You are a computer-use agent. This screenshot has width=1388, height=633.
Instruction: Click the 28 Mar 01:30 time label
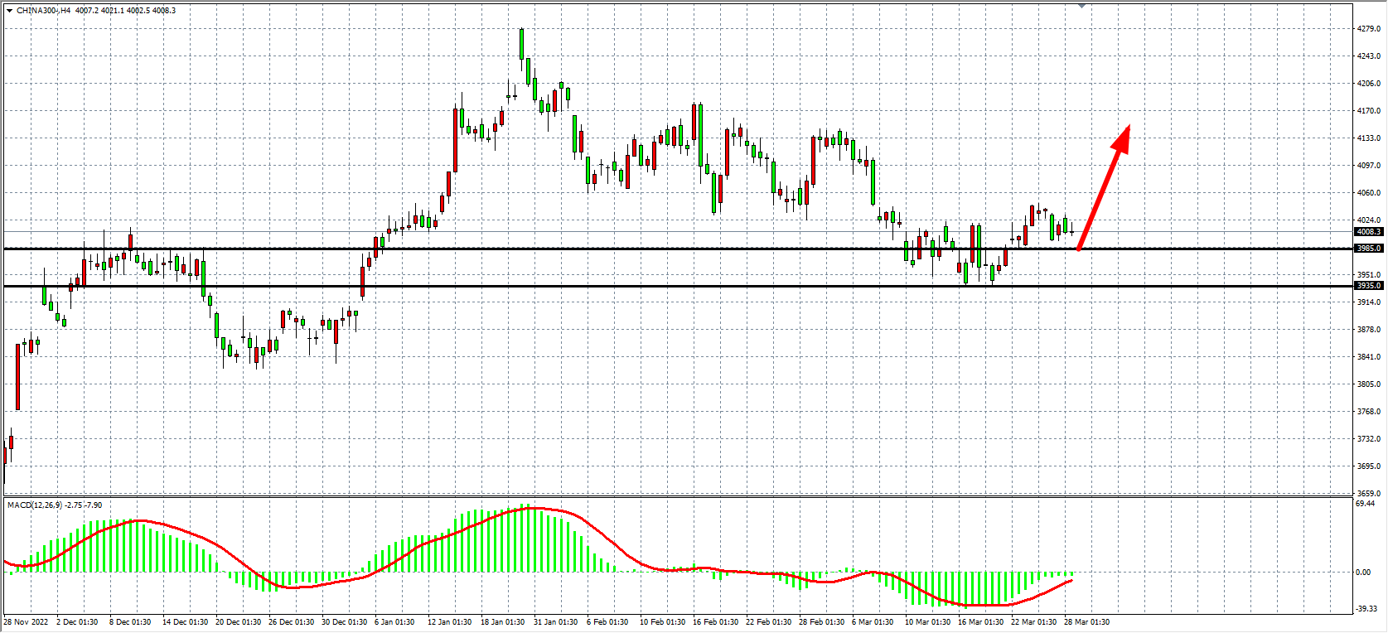(1086, 622)
